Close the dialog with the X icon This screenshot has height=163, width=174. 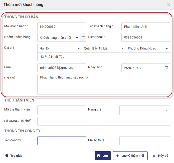click(169, 4)
